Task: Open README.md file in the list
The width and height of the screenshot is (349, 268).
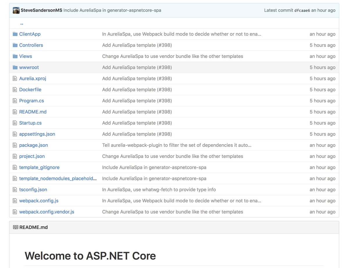Action: tap(33, 112)
